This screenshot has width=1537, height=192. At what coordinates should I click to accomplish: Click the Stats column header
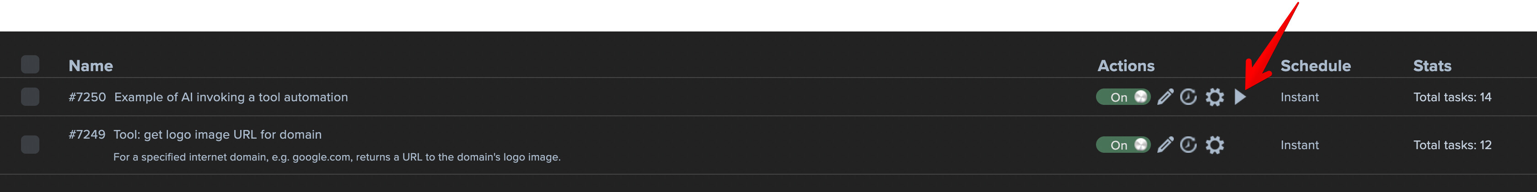point(1432,65)
